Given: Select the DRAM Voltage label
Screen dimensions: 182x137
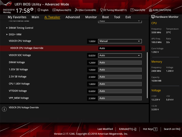Looking at the screenshot, I should (17, 62).
